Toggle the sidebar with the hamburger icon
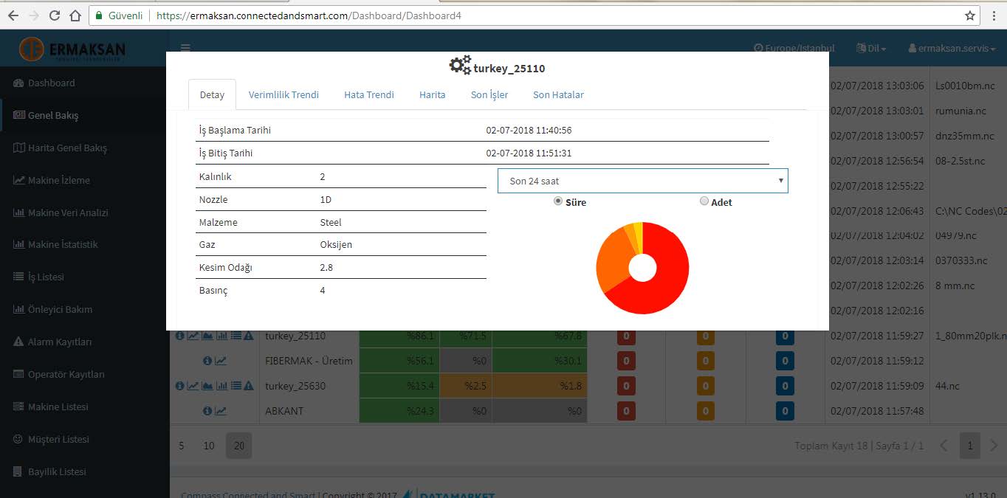This screenshot has width=1007, height=498. click(185, 48)
